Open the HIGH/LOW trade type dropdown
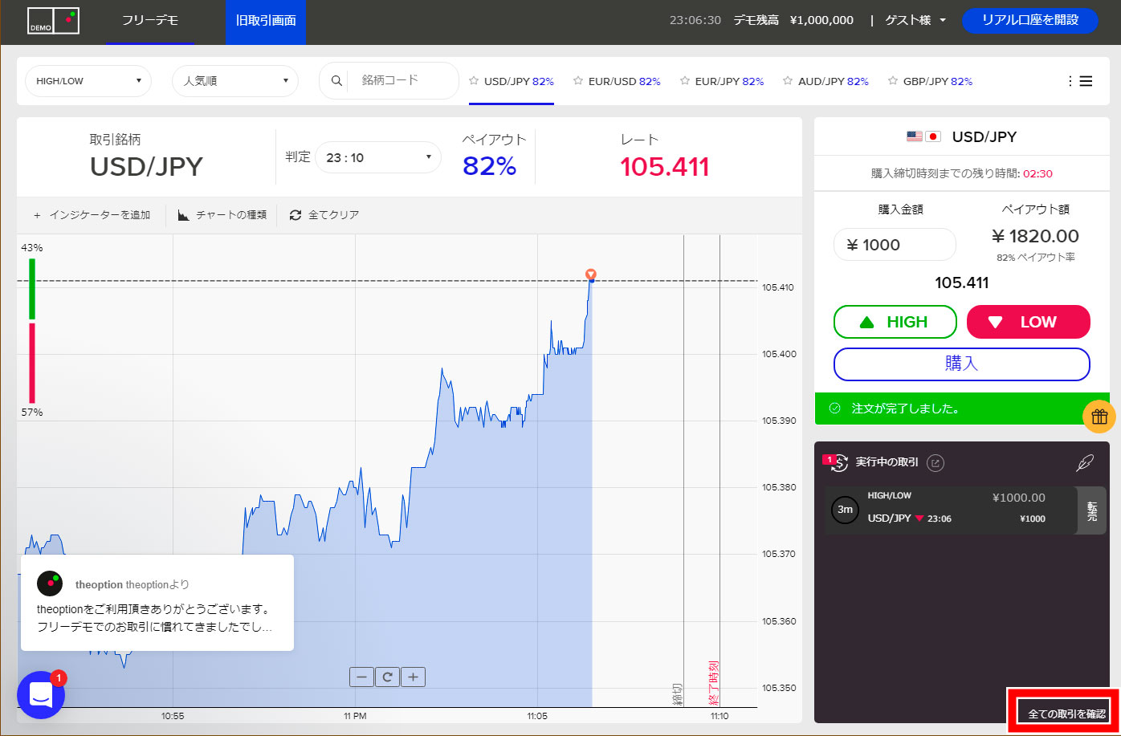The height and width of the screenshot is (736, 1121). [88, 81]
